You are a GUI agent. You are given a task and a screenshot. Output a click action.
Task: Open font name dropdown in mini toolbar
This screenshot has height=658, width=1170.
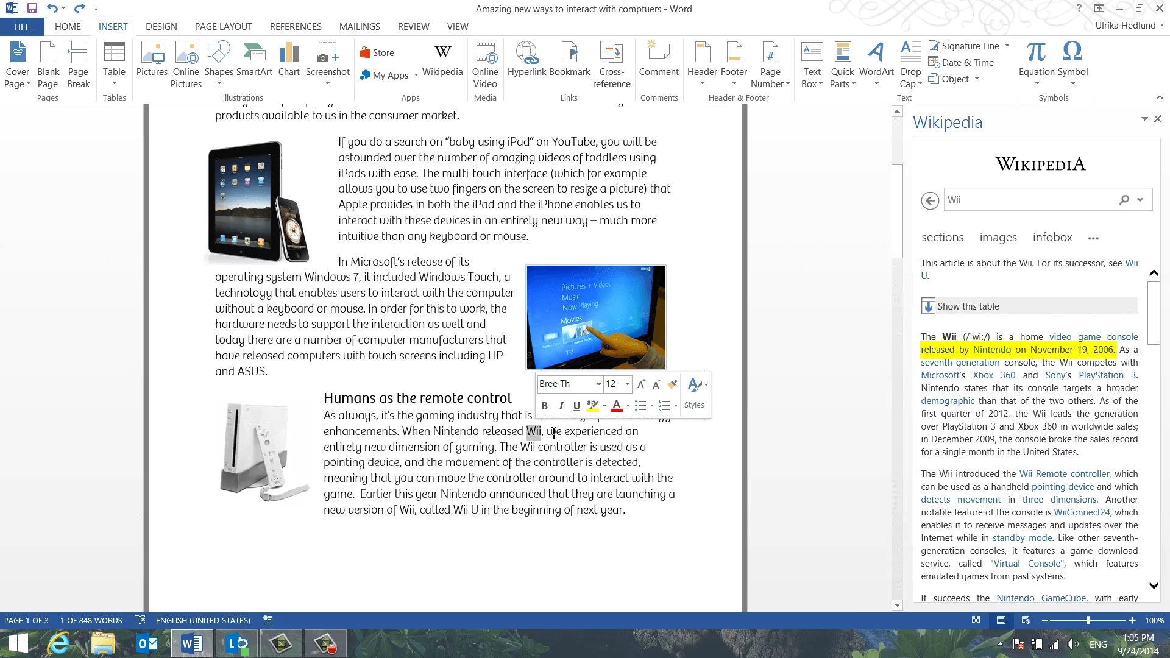pyautogui.click(x=598, y=384)
